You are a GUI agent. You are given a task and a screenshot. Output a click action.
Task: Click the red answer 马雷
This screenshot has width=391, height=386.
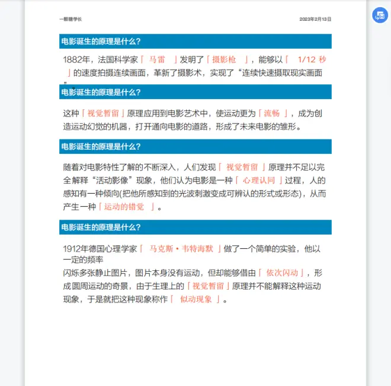pos(157,59)
